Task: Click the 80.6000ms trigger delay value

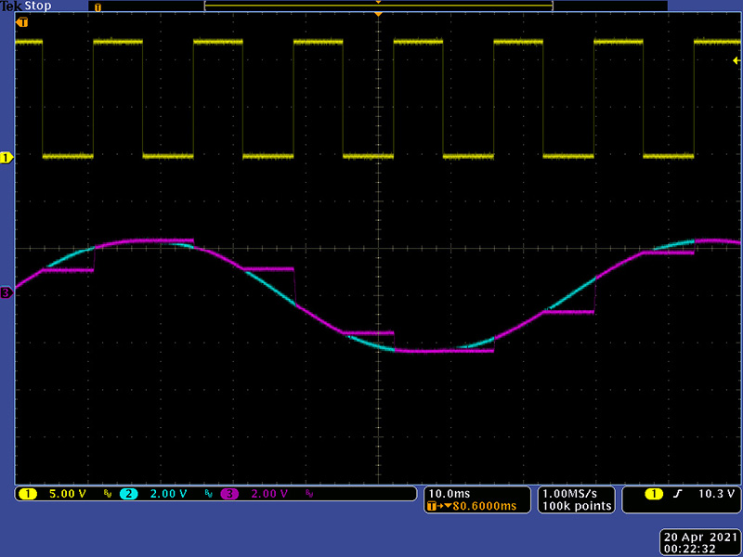Action: click(x=472, y=506)
